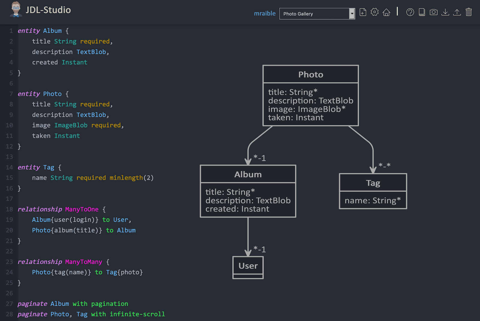
Task: Click the upload arrow icon
Action: (x=457, y=12)
